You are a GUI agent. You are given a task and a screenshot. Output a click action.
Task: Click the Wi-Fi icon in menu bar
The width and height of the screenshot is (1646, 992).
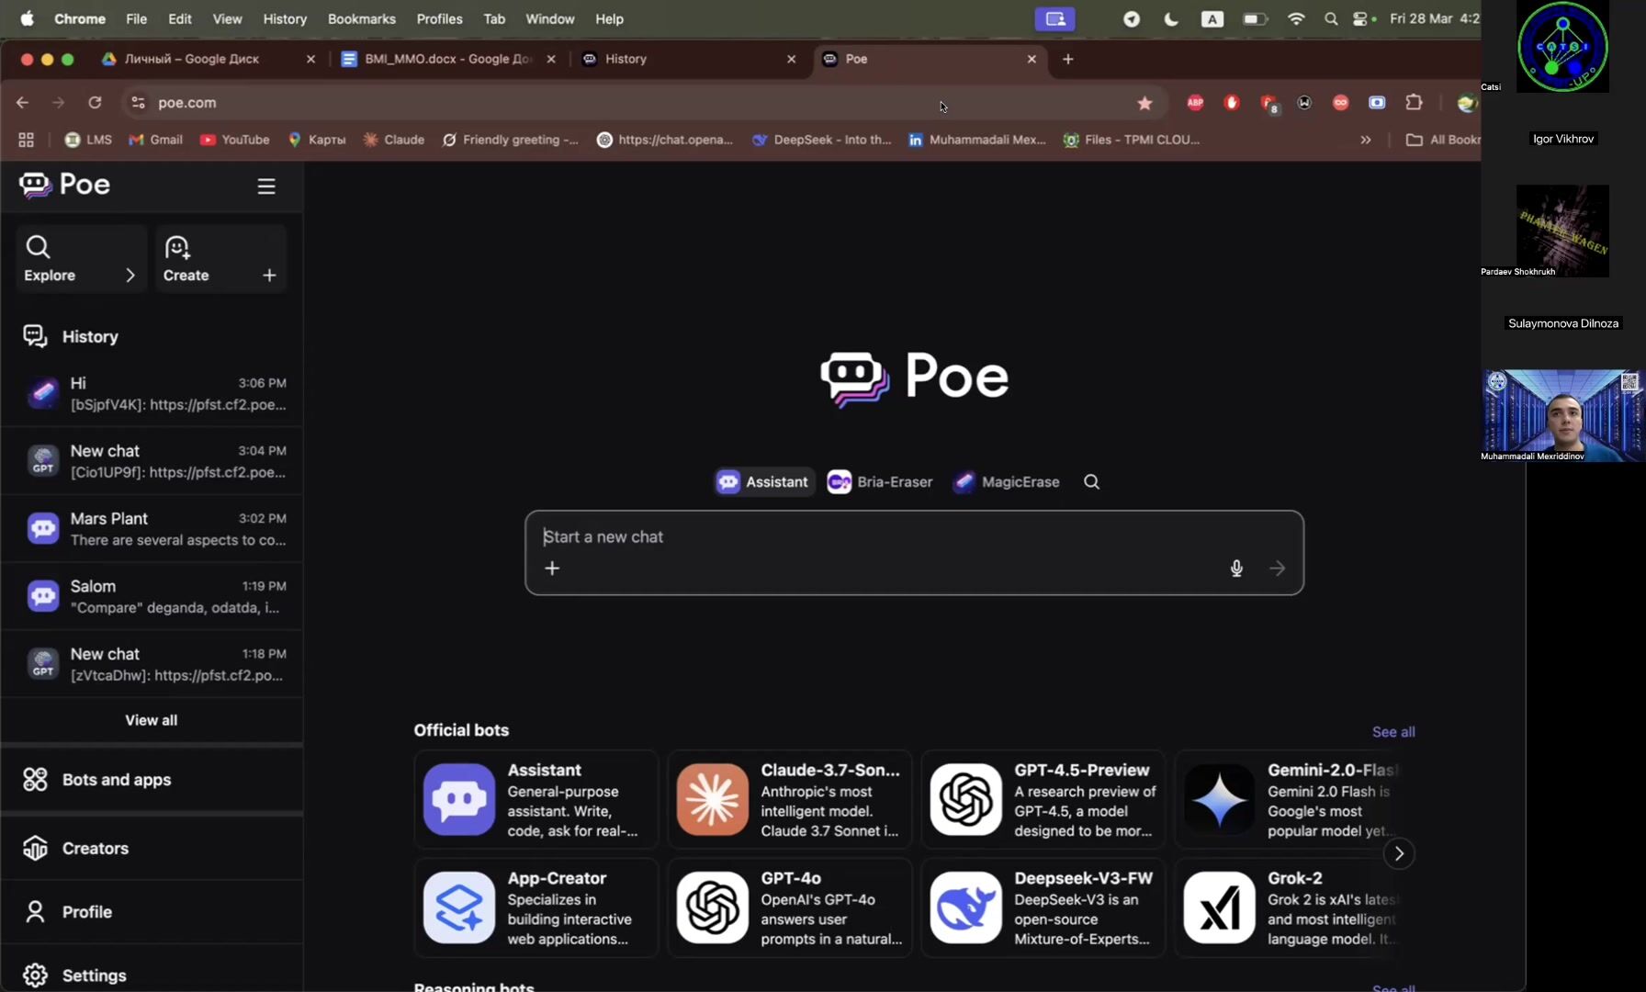[1295, 19]
